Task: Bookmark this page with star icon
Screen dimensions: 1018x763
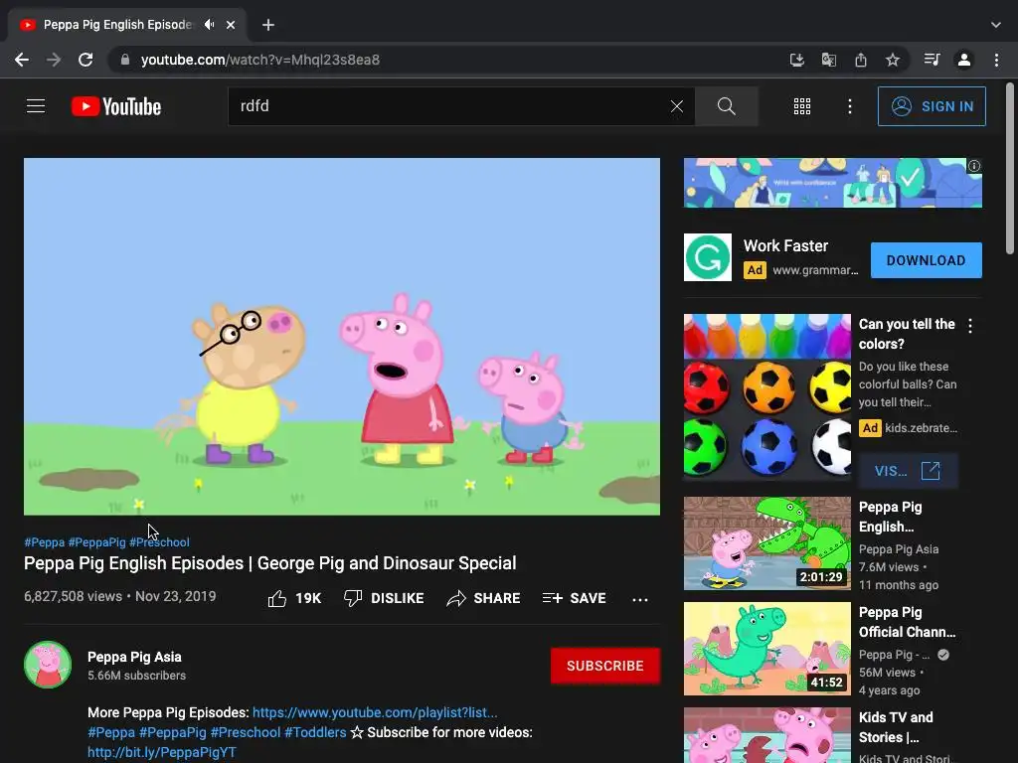Action: click(x=893, y=60)
